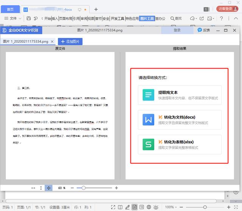Click plus to zoom in OCR preview
This screenshot has height=211, width=242.
point(116,188)
